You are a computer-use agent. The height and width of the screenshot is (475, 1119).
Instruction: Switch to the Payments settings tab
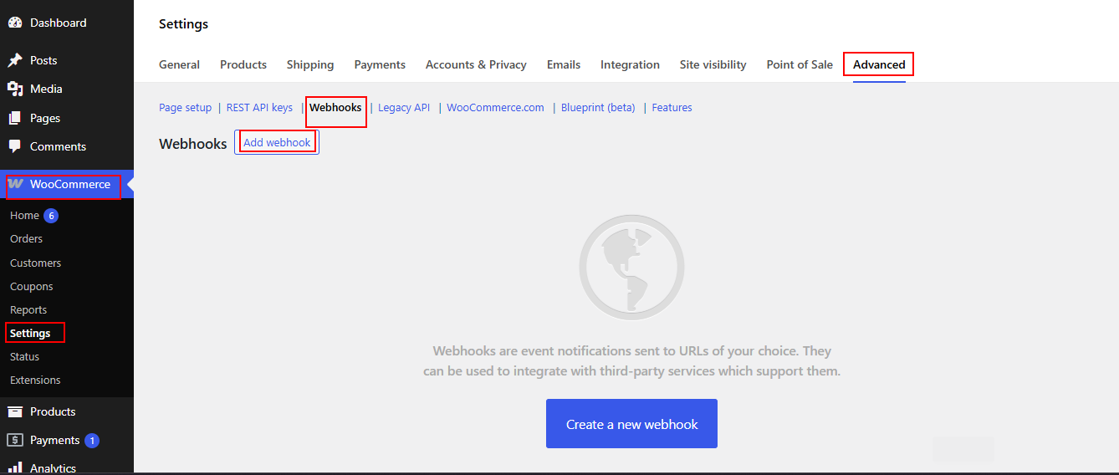point(380,64)
